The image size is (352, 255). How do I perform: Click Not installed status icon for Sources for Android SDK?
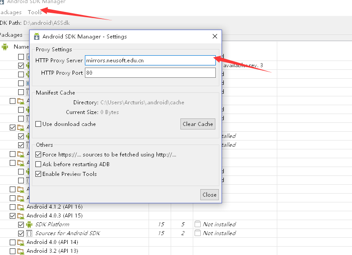point(198,233)
